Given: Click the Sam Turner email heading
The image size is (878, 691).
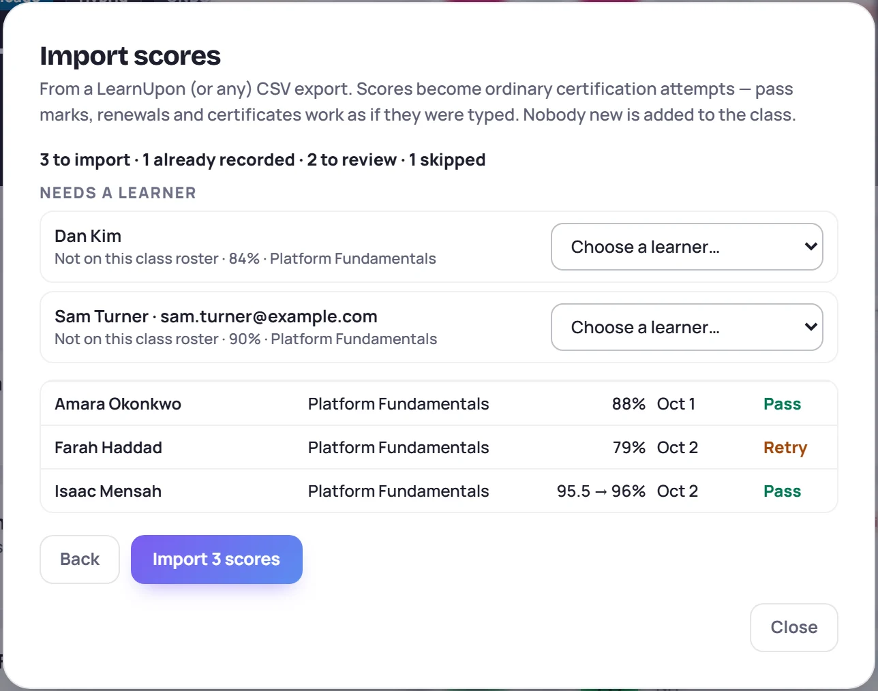Looking at the screenshot, I should click(x=216, y=317).
